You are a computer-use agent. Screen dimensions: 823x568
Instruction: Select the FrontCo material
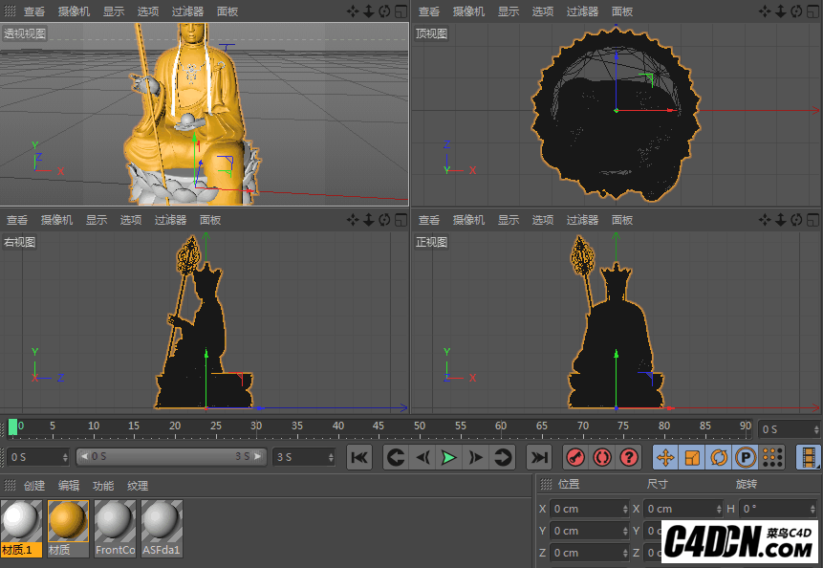click(116, 528)
